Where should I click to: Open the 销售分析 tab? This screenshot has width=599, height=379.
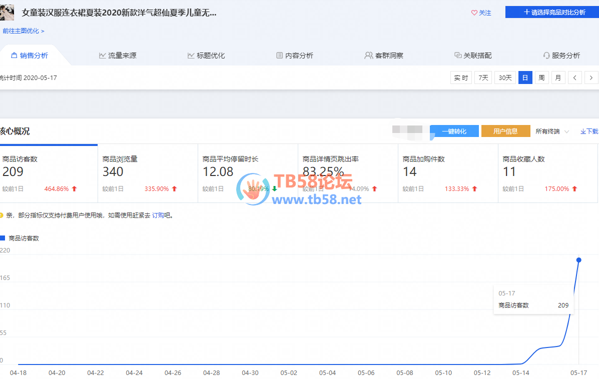pos(30,55)
